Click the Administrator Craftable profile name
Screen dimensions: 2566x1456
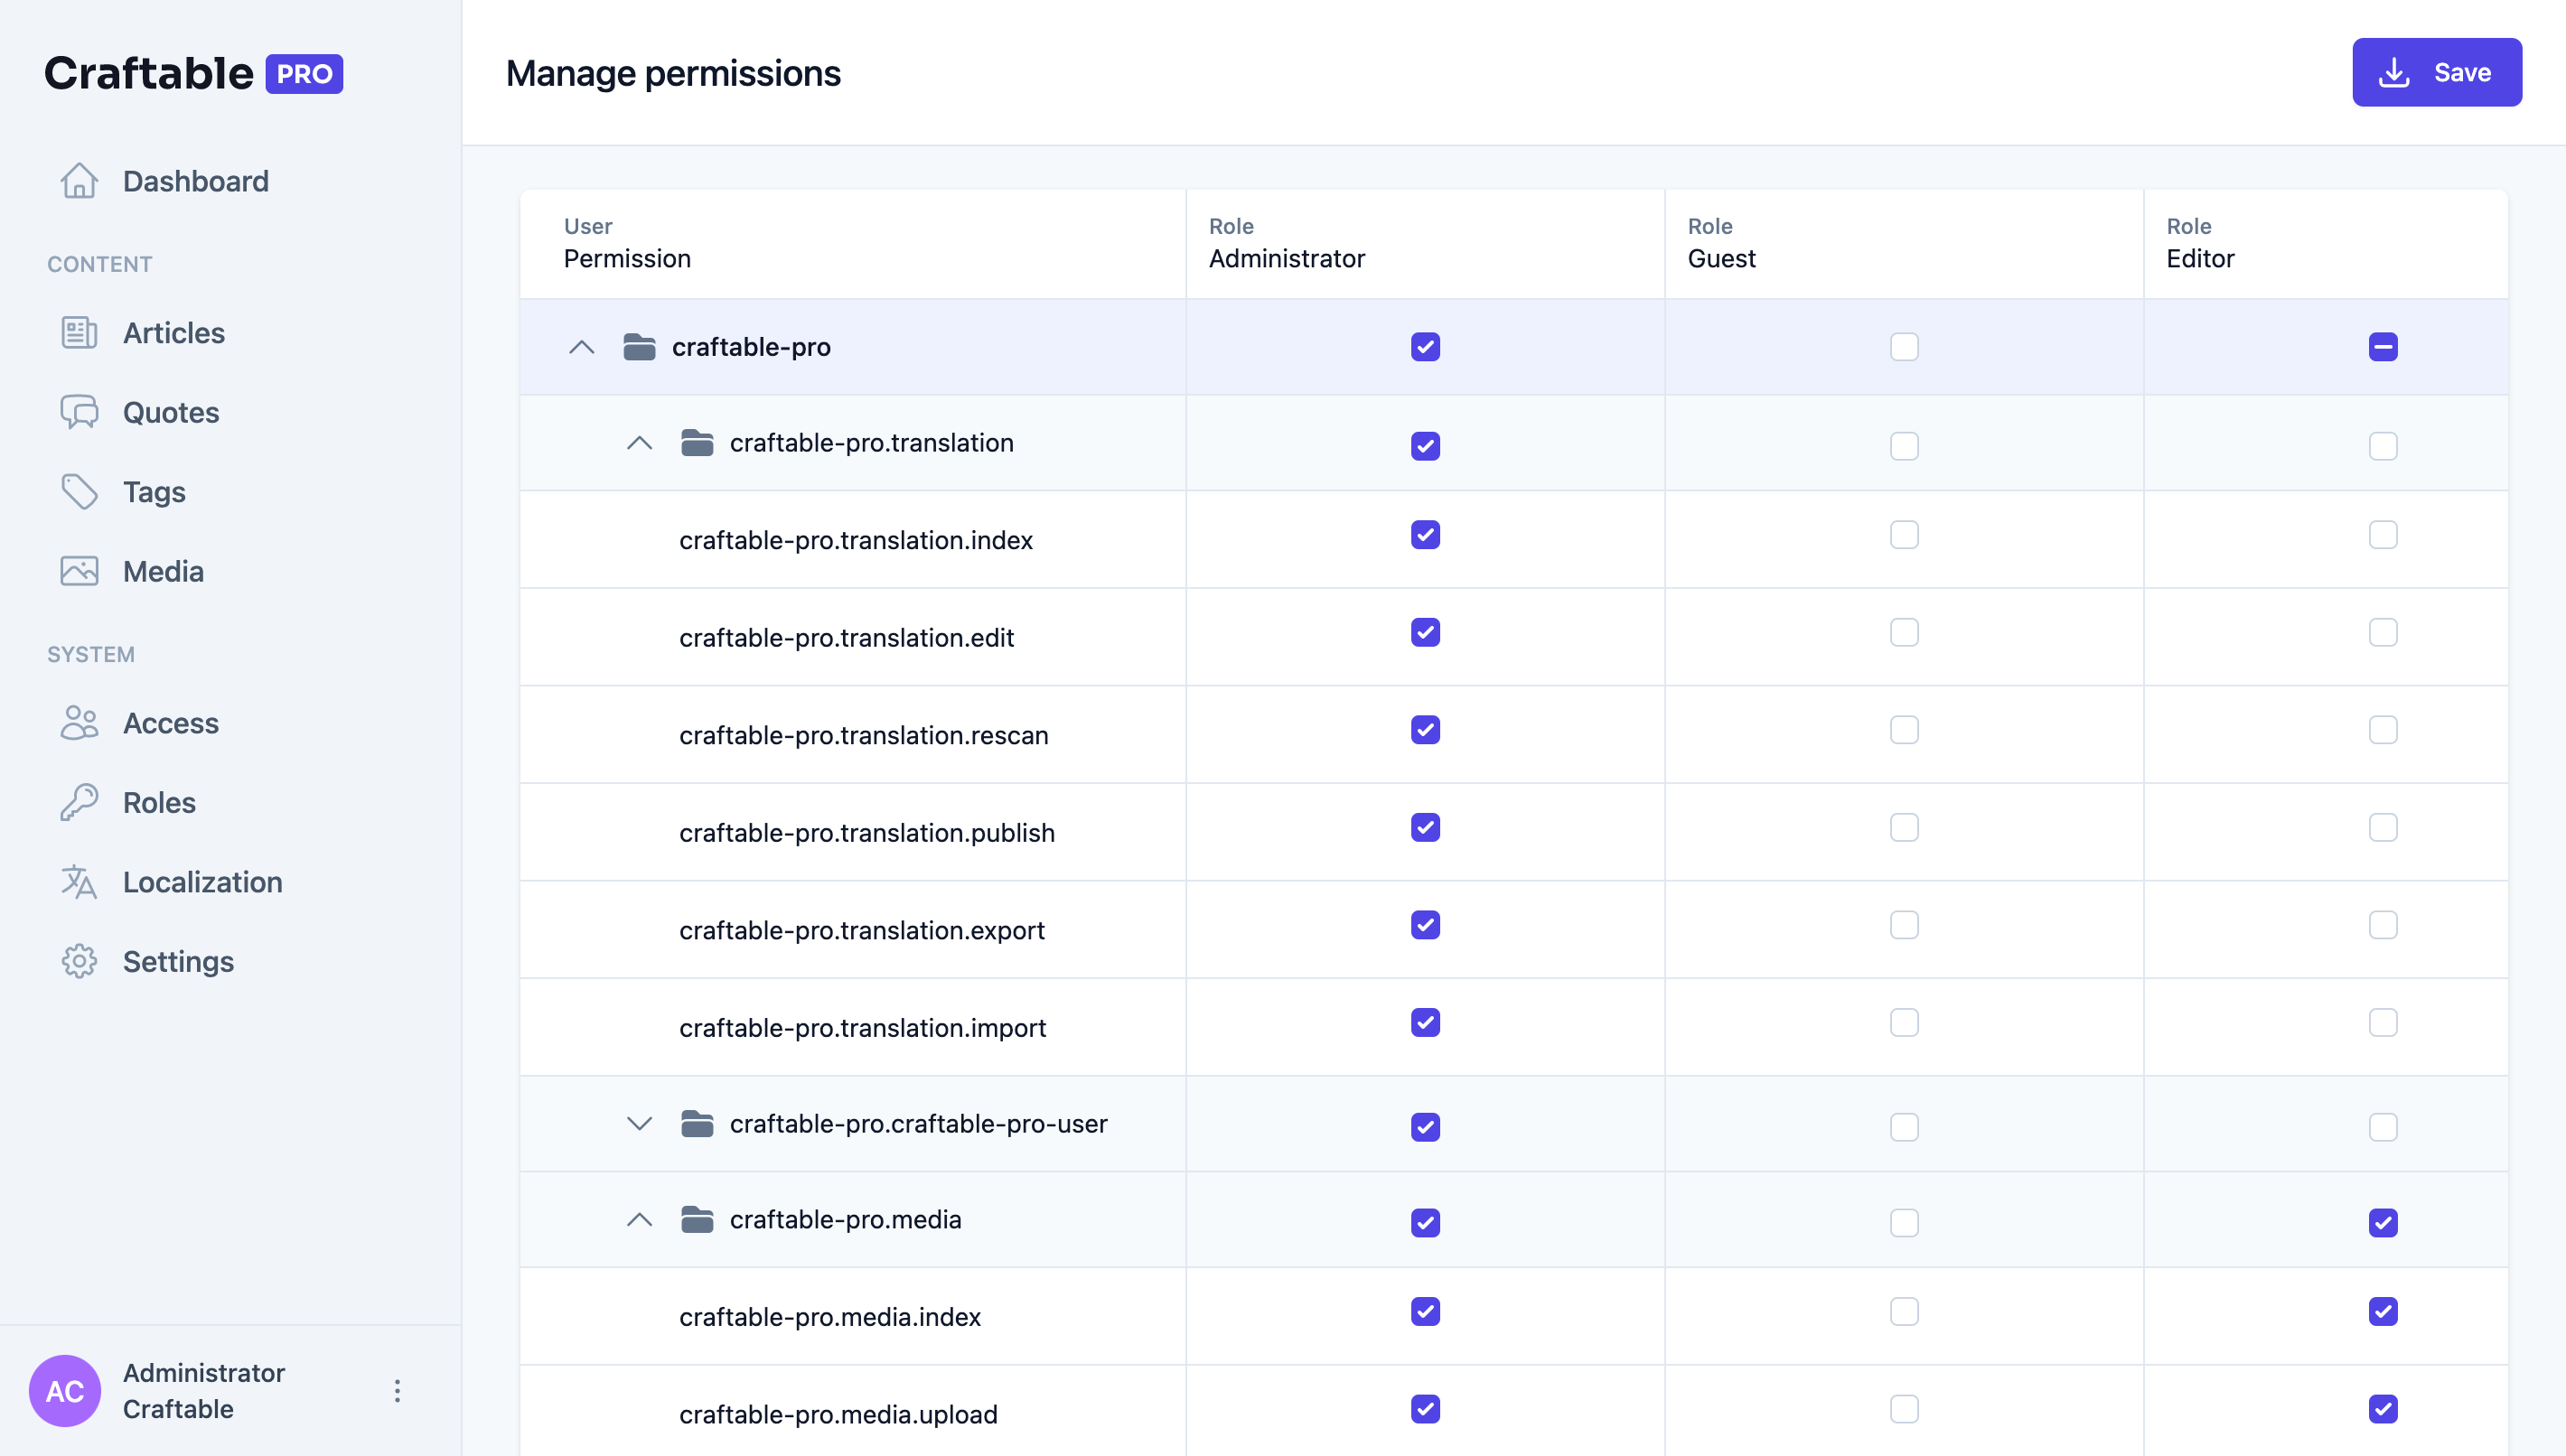[204, 1390]
